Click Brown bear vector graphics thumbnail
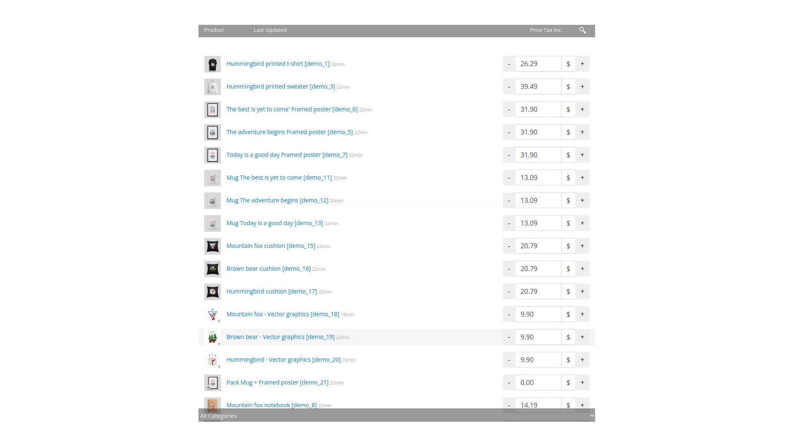Screen dimensions: 794x447 tap(212, 337)
